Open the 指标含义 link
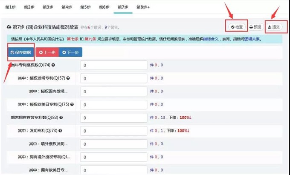 (x=211, y=39)
